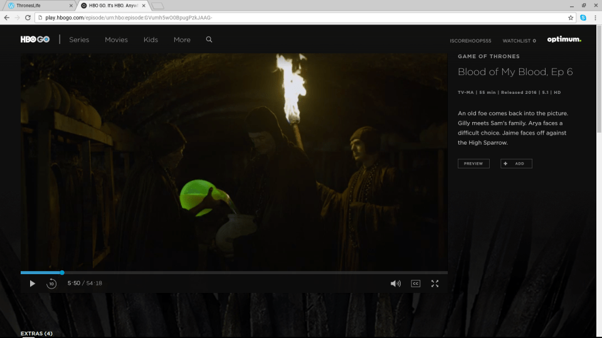Open the Series menu

pyautogui.click(x=79, y=39)
